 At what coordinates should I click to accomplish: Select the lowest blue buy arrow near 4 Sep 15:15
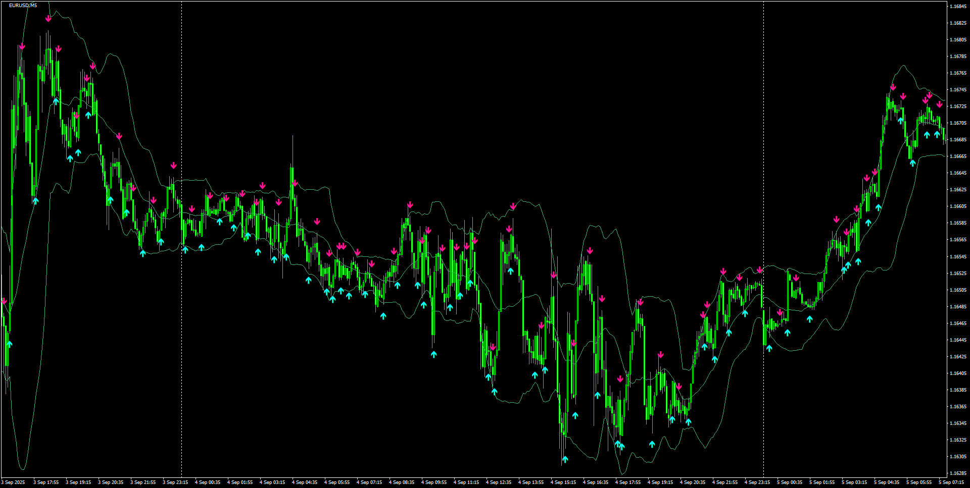tap(565, 458)
